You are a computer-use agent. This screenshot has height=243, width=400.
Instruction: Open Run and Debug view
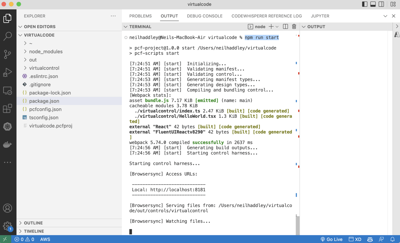8,72
